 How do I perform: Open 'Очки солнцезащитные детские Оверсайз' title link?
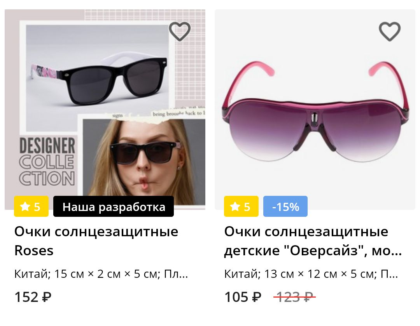(x=313, y=241)
